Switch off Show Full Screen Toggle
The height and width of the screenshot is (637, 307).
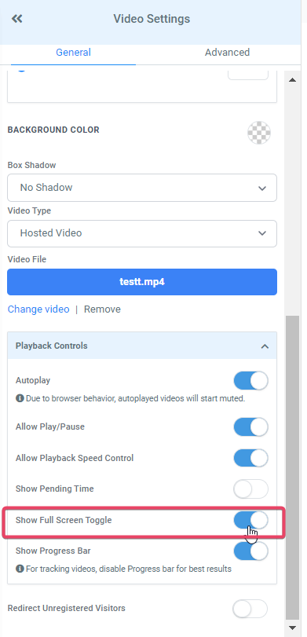pyautogui.click(x=251, y=521)
